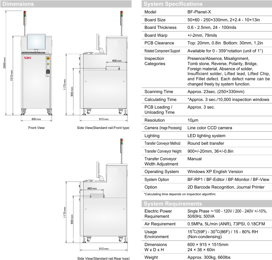
Task: Click the black power switch on the front panel
Action: coord(48,72)
